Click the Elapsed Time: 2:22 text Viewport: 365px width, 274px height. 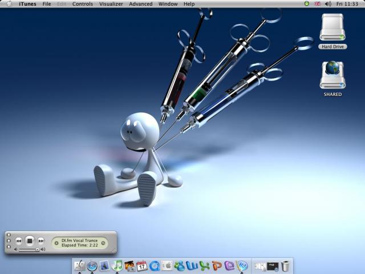click(80, 245)
